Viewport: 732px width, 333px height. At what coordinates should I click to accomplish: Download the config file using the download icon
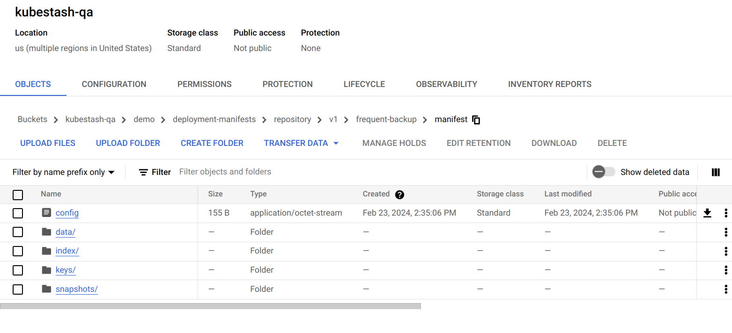708,213
